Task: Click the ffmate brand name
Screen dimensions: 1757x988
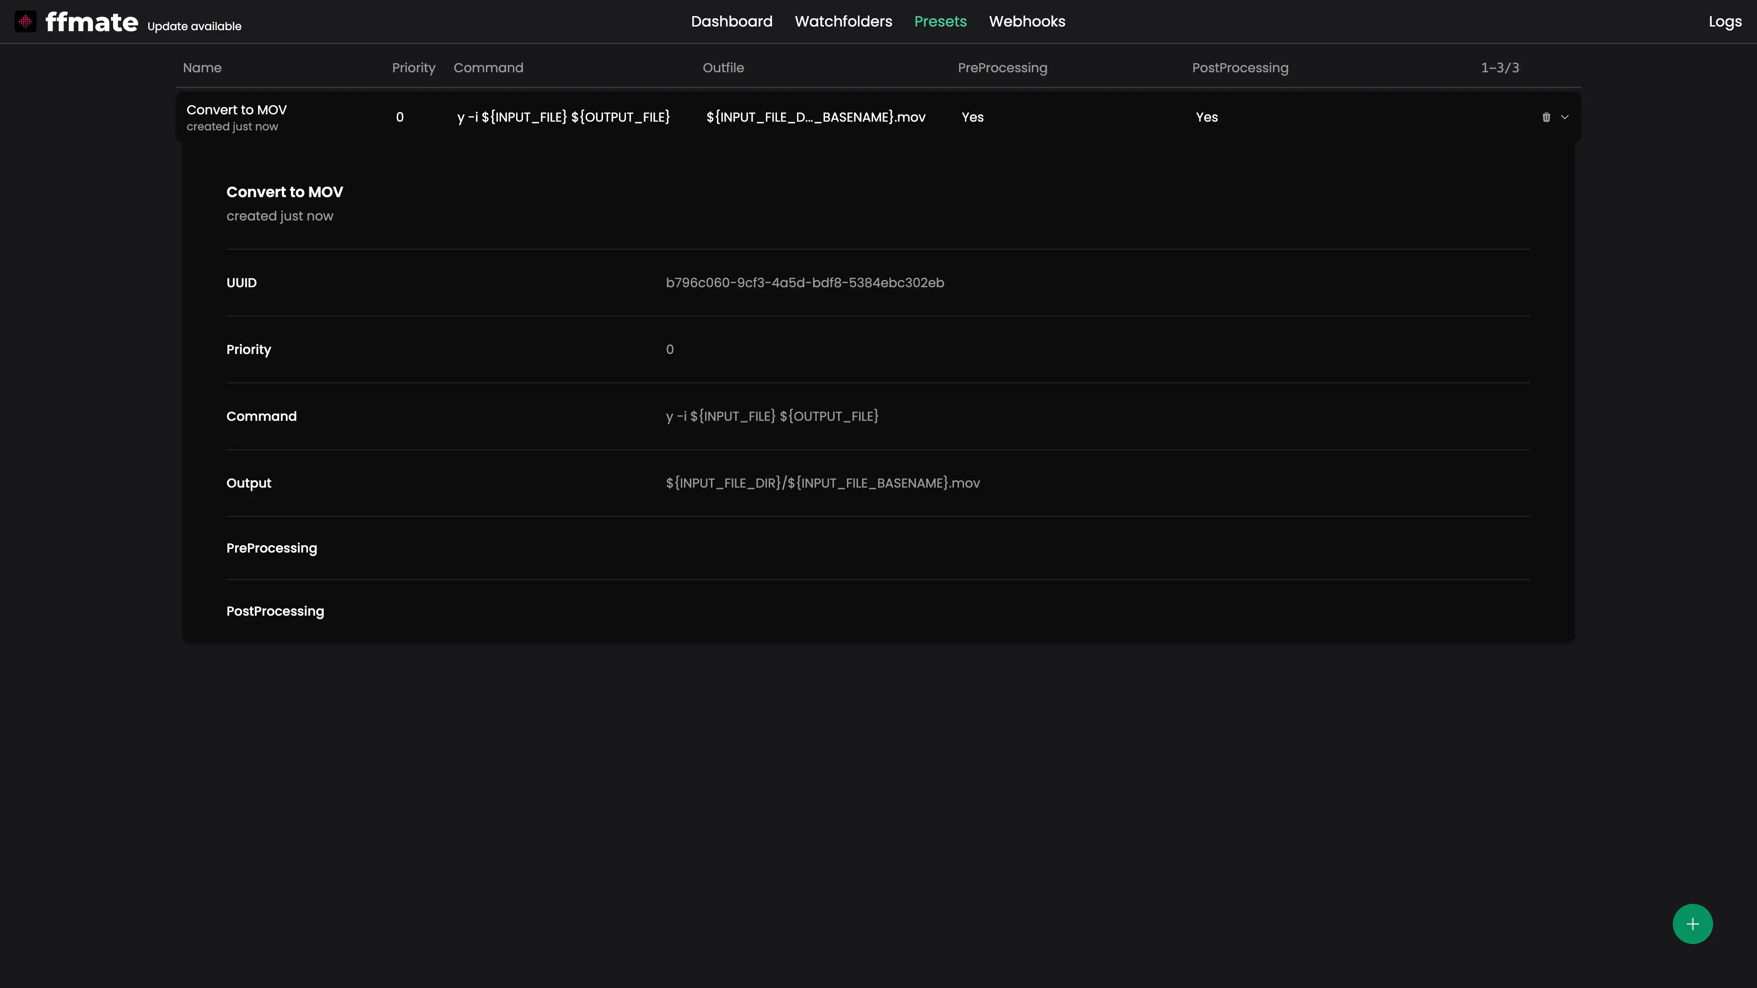Action: 92,22
